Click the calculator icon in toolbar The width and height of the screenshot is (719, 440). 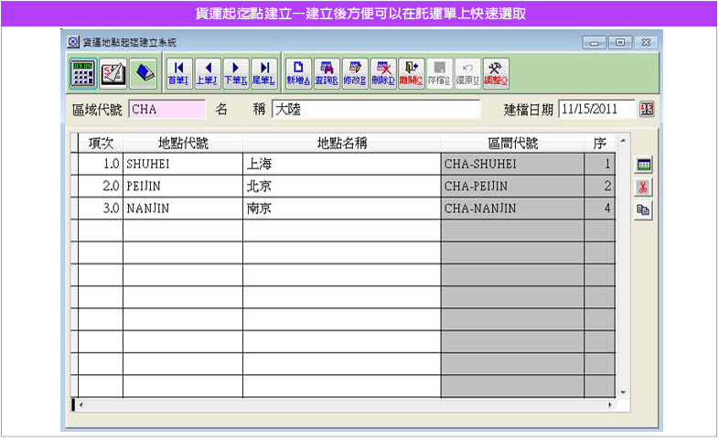(83, 72)
